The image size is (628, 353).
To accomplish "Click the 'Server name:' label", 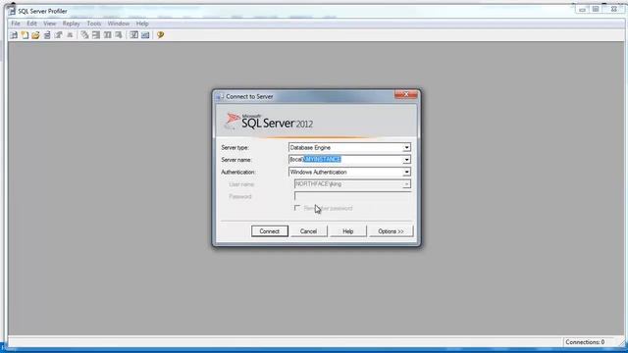I will tap(236, 160).
